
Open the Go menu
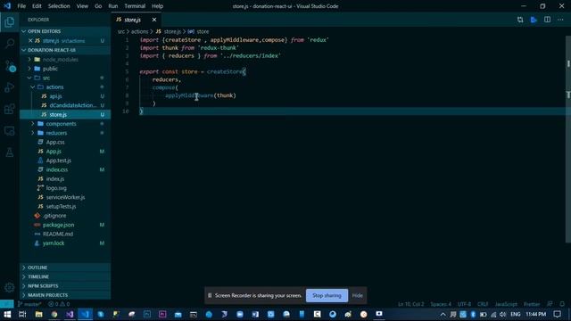coord(98,6)
